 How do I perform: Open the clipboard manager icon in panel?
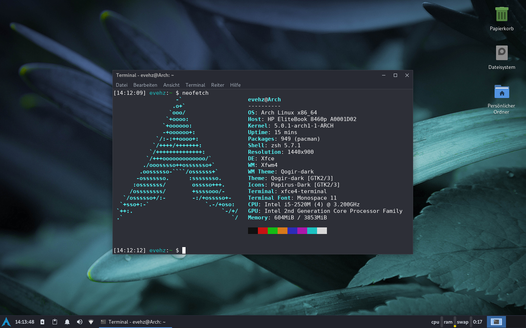point(55,322)
